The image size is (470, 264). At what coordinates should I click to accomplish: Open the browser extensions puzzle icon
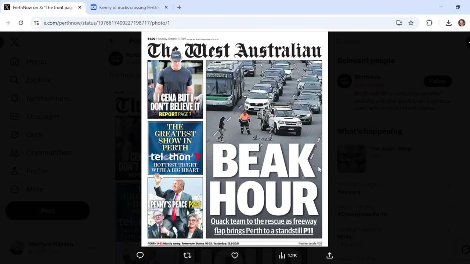click(429, 23)
